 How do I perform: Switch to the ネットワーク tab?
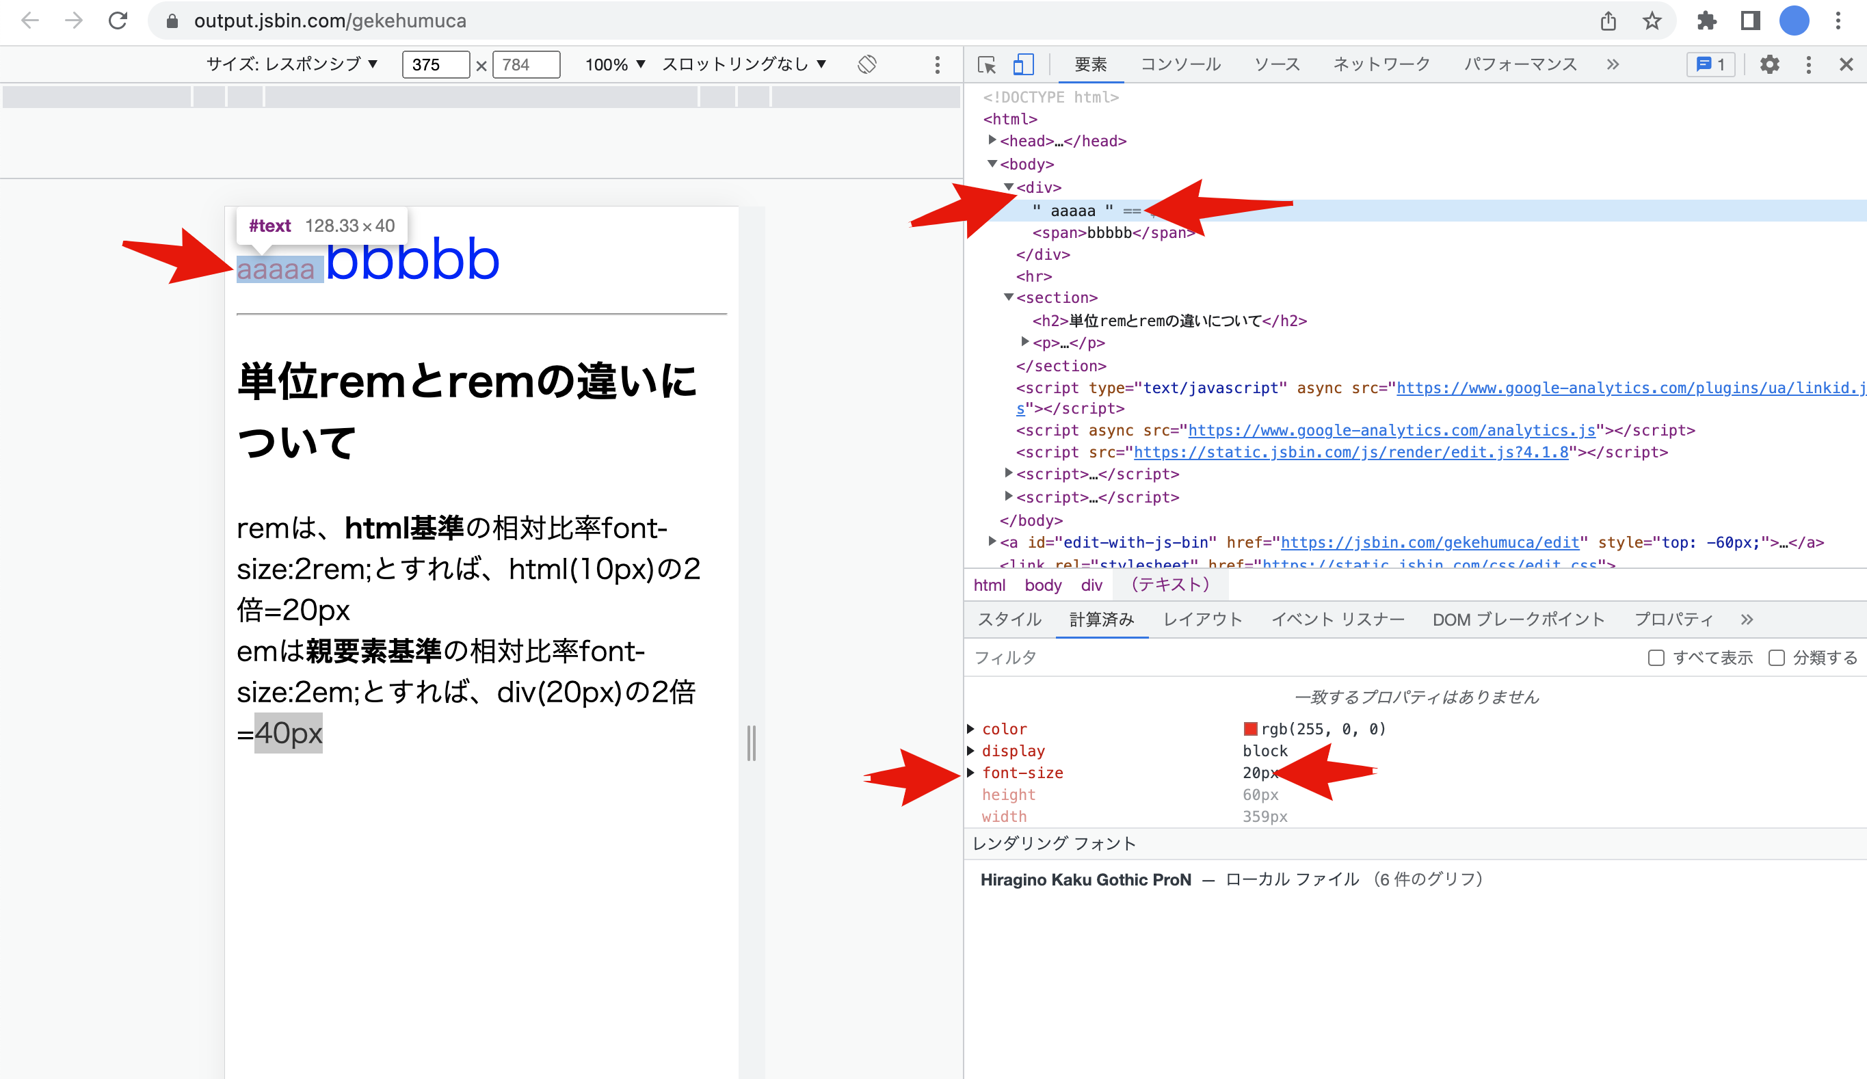point(1381,64)
